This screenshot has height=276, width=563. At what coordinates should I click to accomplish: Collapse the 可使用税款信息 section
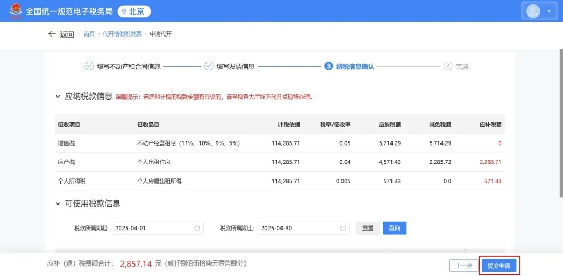click(x=57, y=203)
